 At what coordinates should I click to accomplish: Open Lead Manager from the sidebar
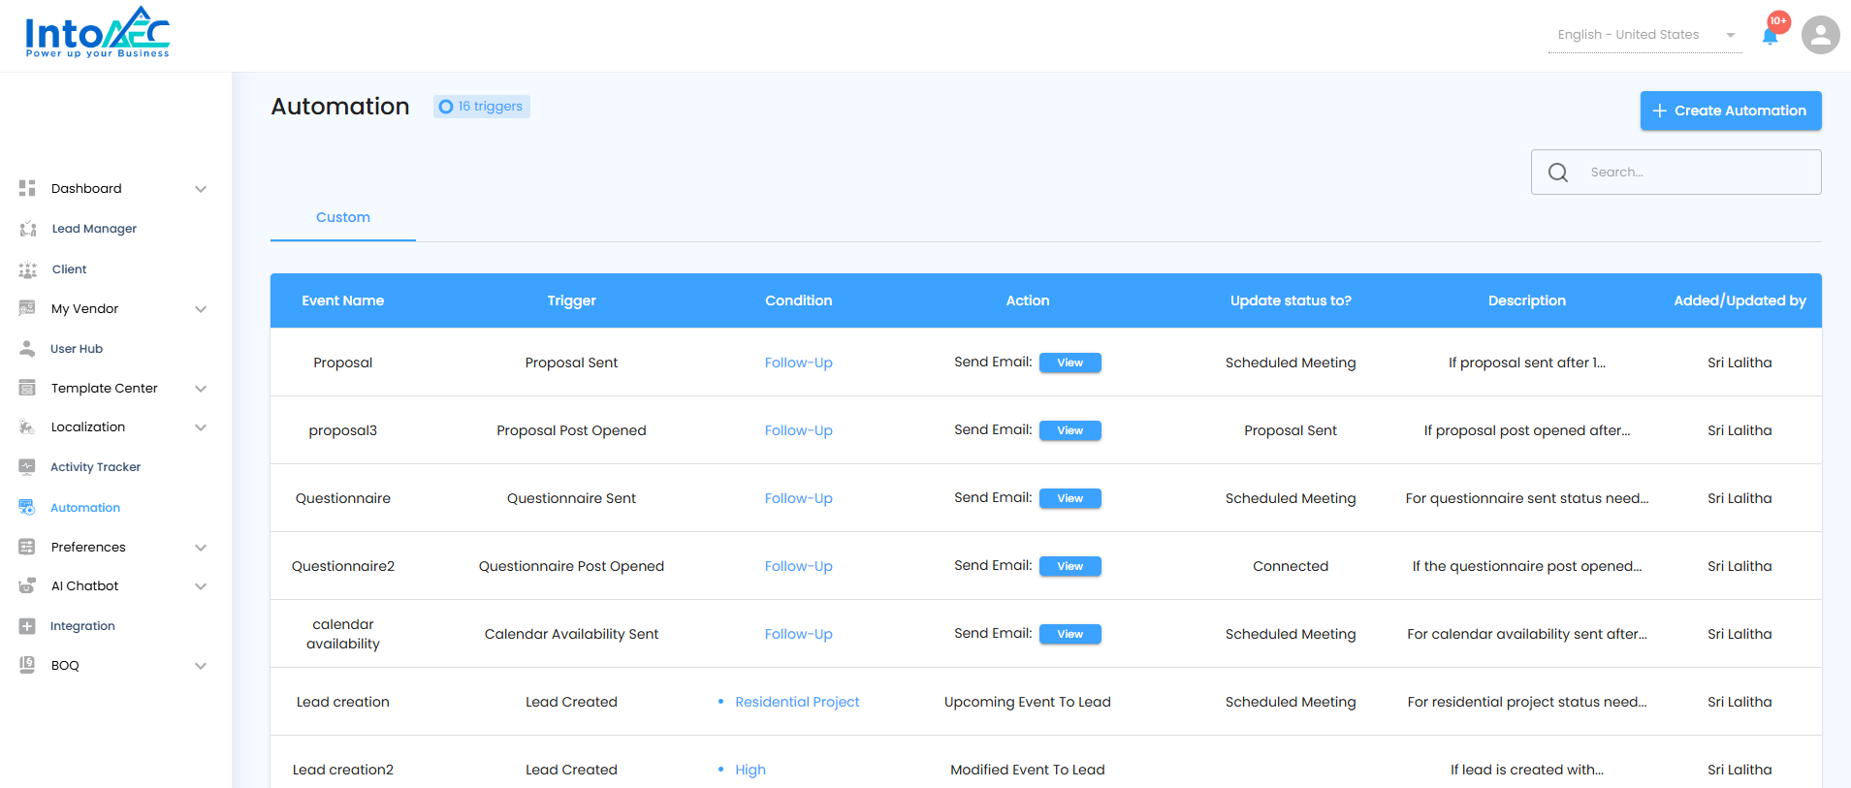coord(94,229)
